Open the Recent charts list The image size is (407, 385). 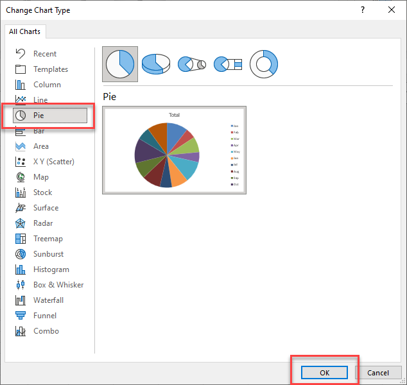point(45,54)
